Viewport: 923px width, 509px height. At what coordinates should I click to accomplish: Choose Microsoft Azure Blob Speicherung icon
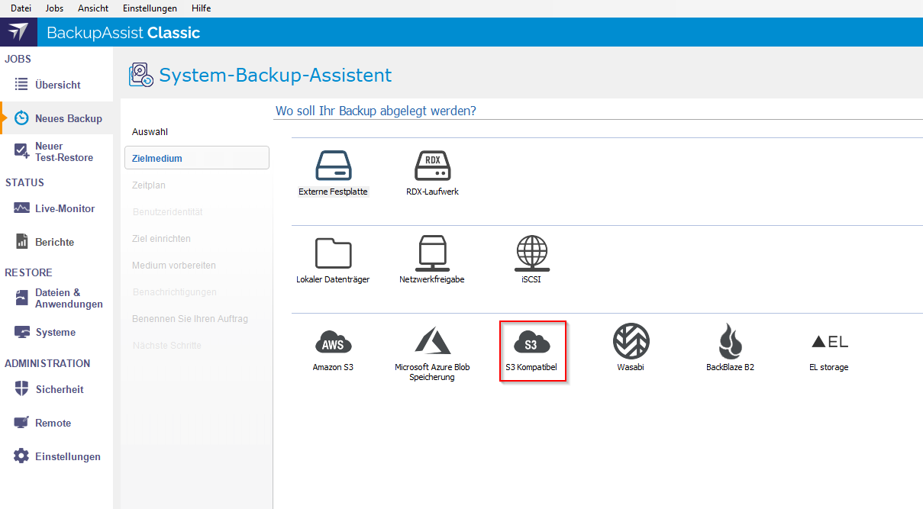click(x=432, y=342)
